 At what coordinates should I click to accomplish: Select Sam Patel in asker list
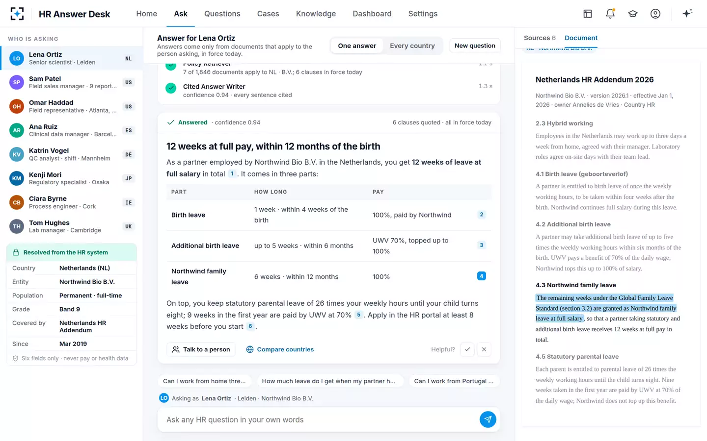[x=72, y=82]
